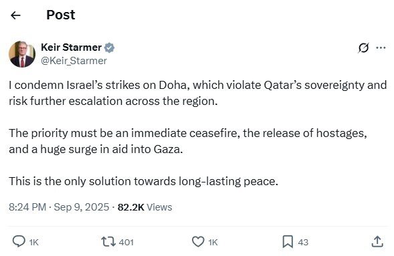The width and height of the screenshot is (394, 256).
Task: Click the 43 bookmarks count
Action: (x=303, y=242)
